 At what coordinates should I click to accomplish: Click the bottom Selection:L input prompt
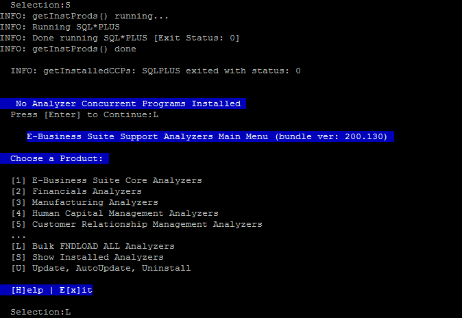coord(40,312)
